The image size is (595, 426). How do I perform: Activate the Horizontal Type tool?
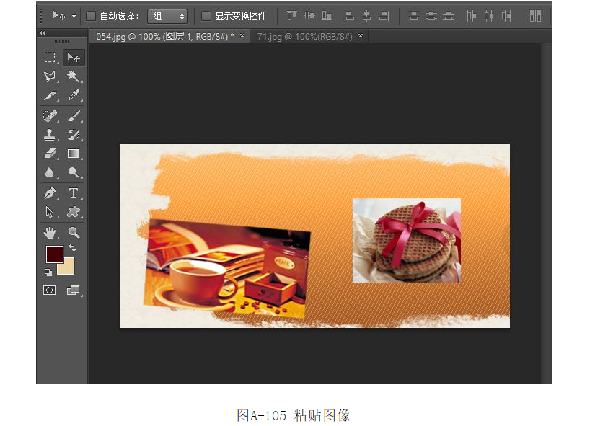tap(73, 193)
